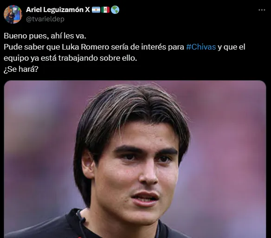Click the line 'equipo ya está trabajando sobre ello.'
This screenshot has width=271, height=238.
click(71, 58)
